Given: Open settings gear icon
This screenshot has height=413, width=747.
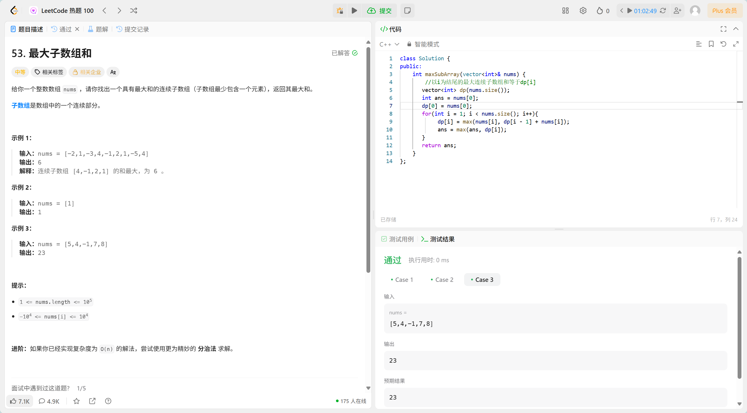Looking at the screenshot, I should click(583, 11).
